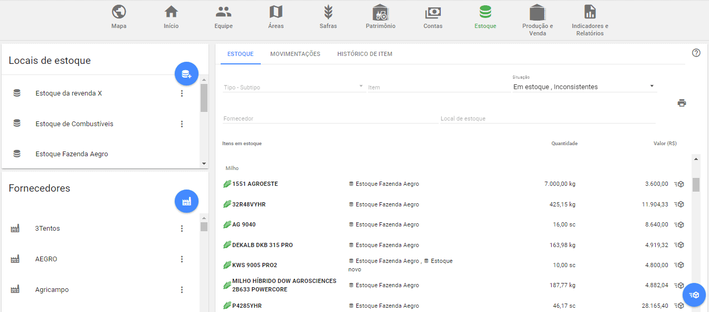Expand the Tipo - Subtipo dropdown filter

(x=361, y=86)
